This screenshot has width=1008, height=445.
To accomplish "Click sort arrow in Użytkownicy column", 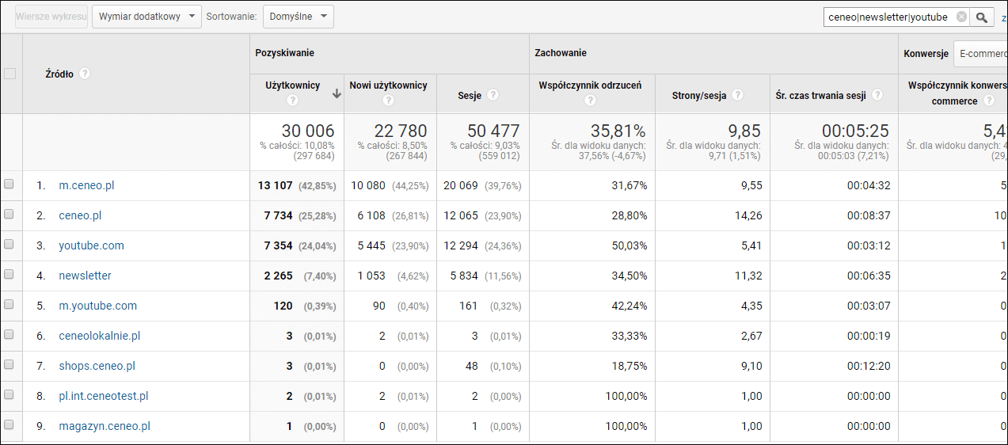I will (x=337, y=93).
